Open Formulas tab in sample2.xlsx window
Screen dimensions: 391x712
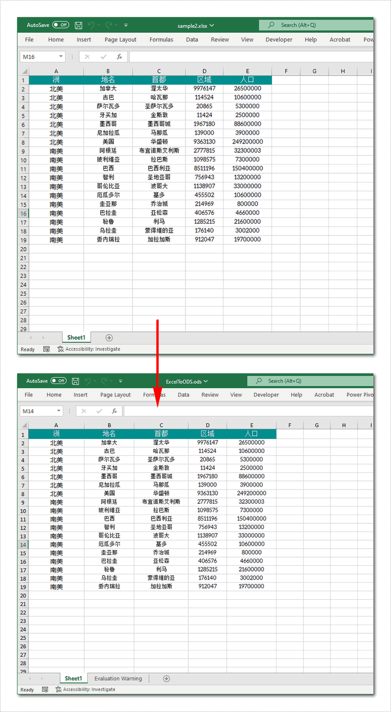coord(161,40)
